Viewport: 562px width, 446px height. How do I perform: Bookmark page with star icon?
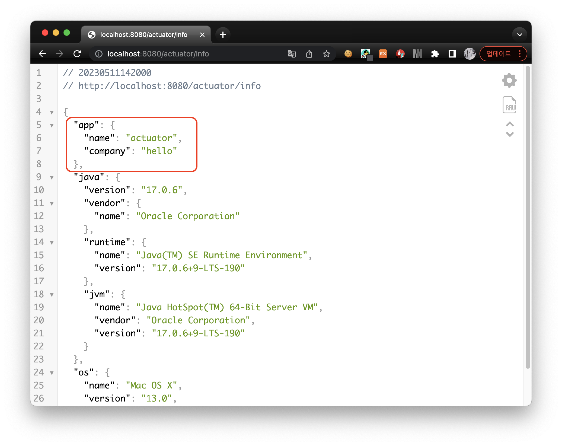point(326,54)
